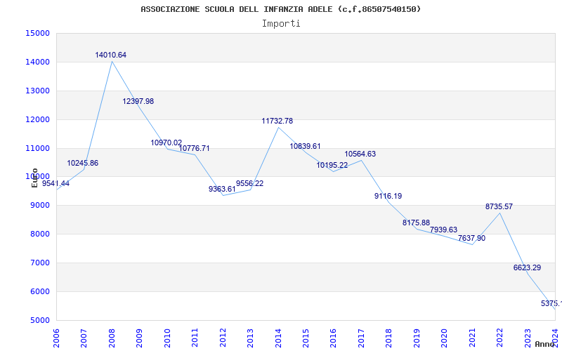
Task: Select the 9116.19 data label
Action: (x=388, y=197)
